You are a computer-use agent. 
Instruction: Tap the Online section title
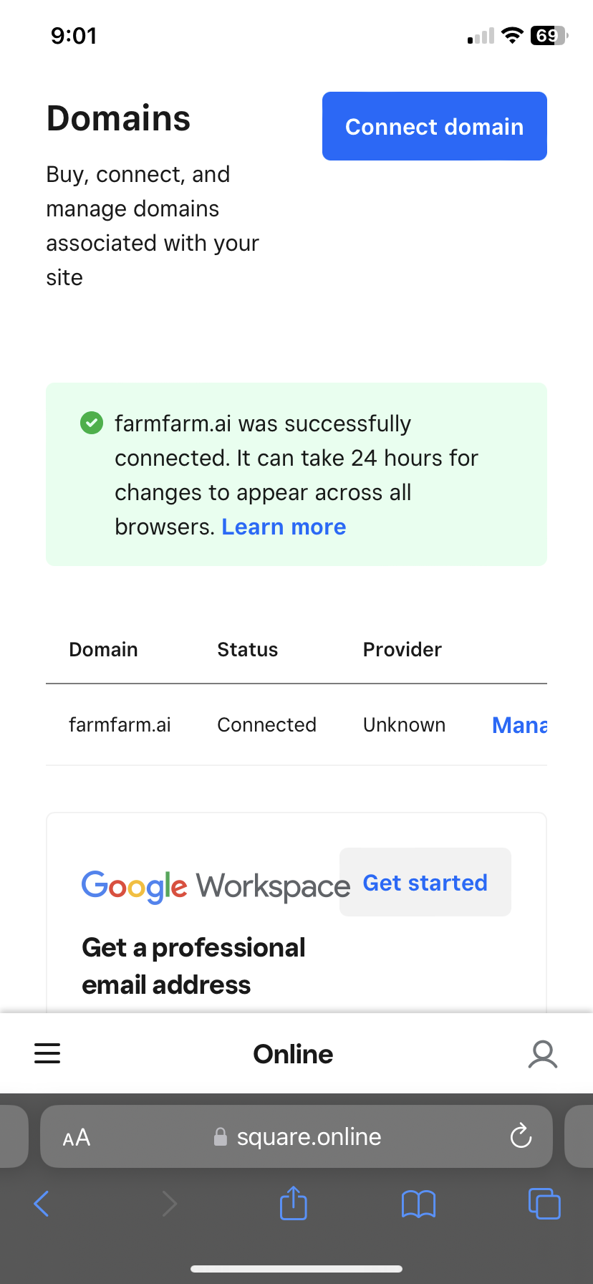[293, 1054]
